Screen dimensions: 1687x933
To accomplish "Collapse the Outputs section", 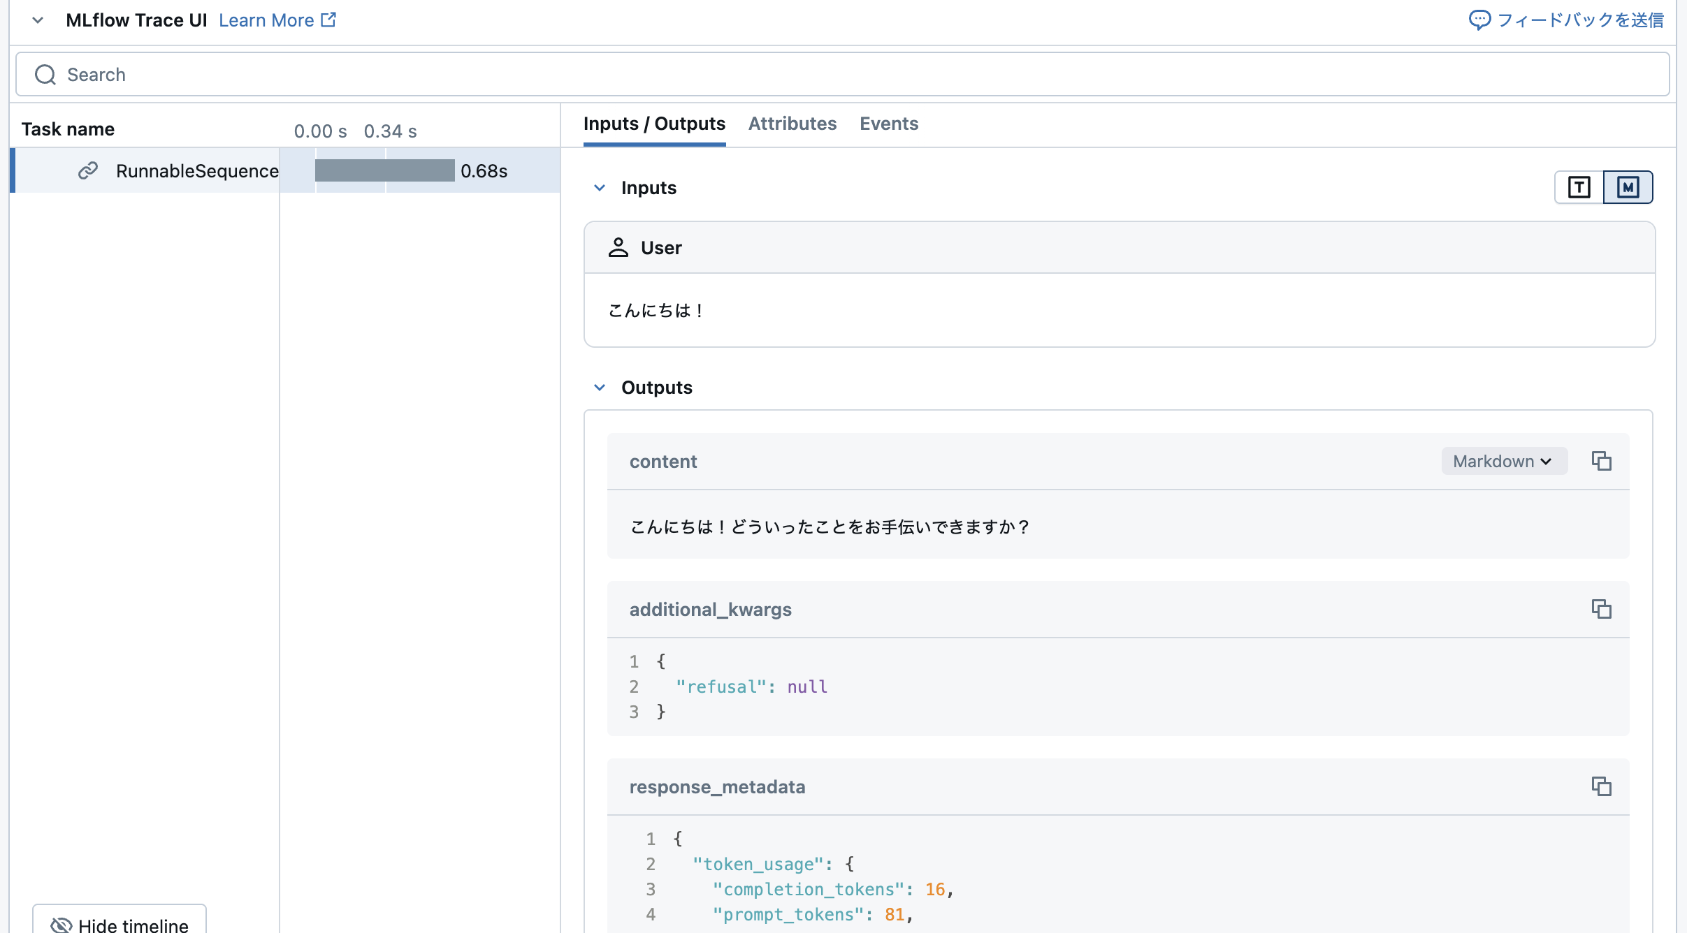I will 600,387.
